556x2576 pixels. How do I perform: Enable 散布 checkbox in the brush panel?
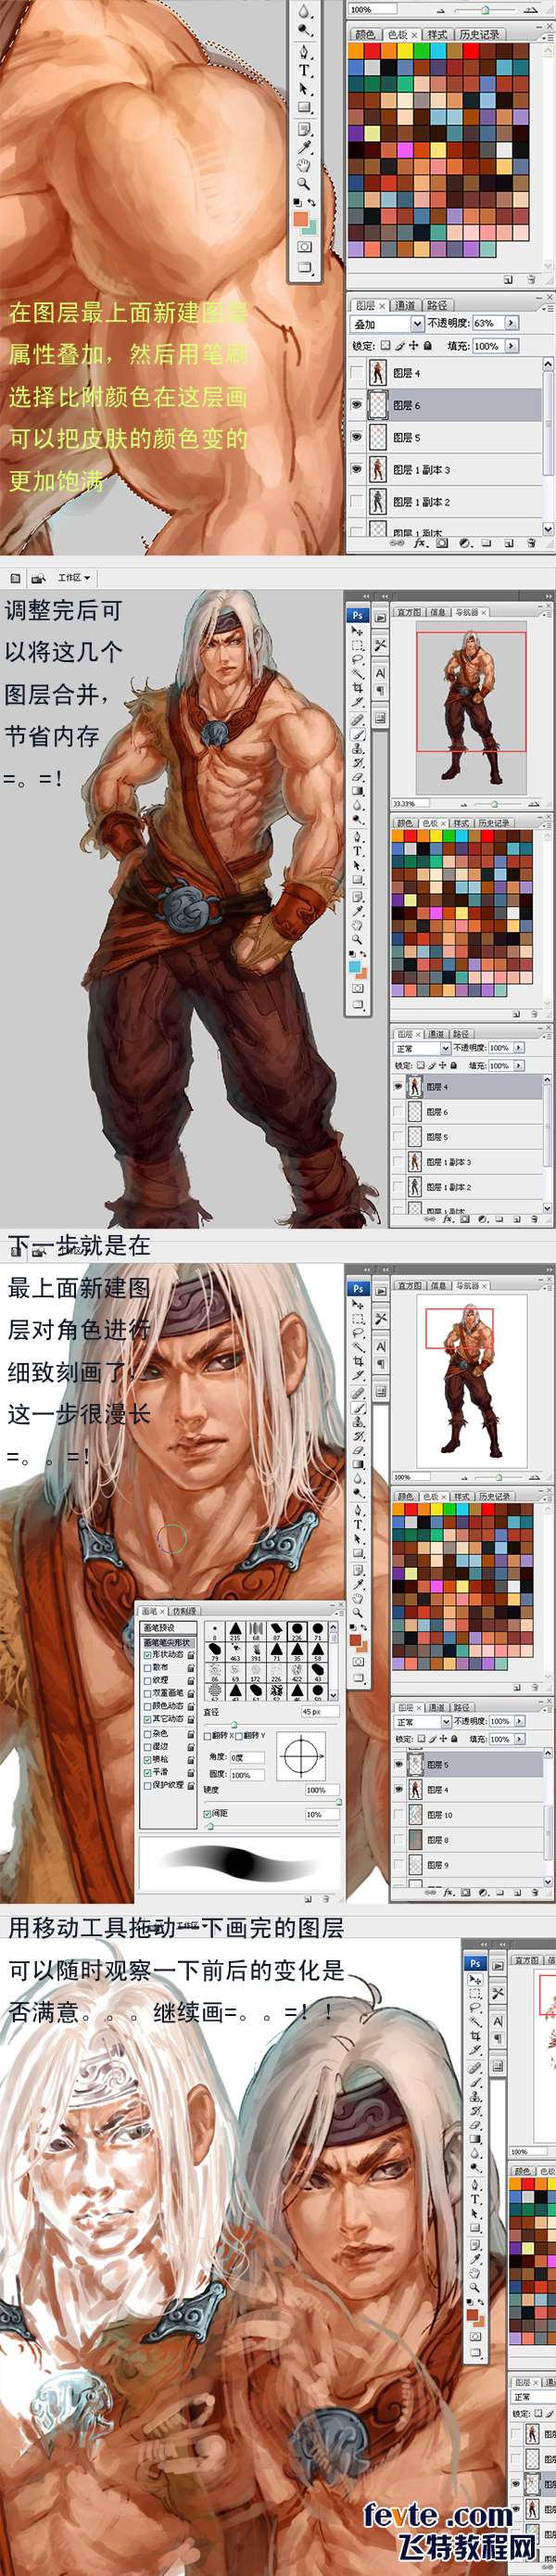pyautogui.click(x=148, y=1668)
